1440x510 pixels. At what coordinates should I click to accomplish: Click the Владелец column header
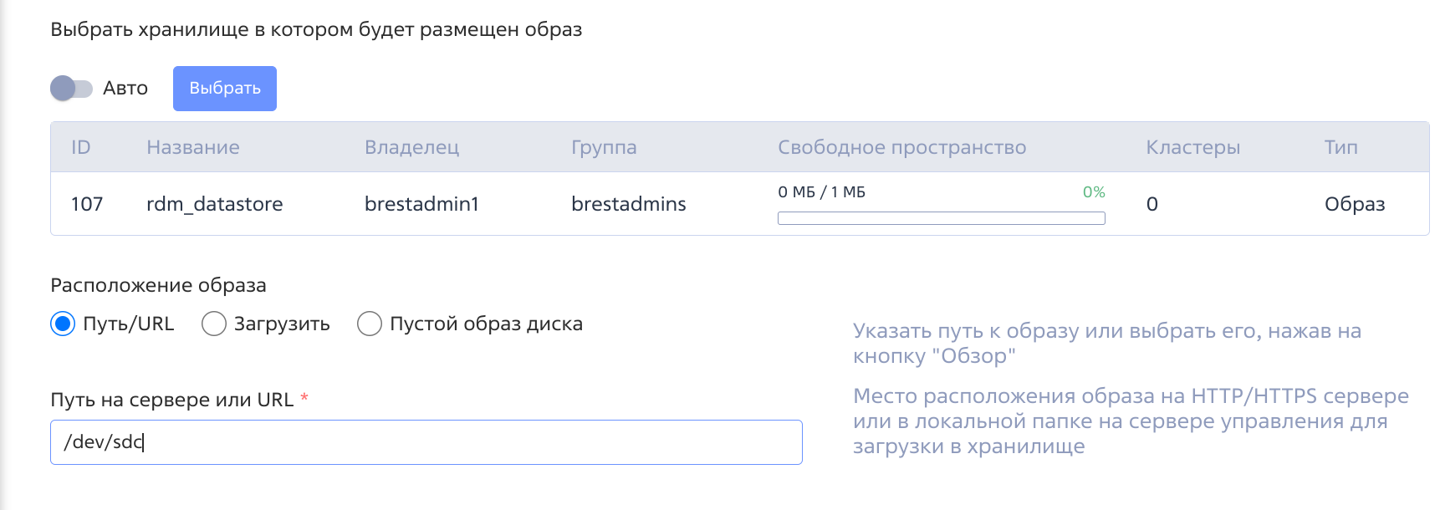(411, 147)
